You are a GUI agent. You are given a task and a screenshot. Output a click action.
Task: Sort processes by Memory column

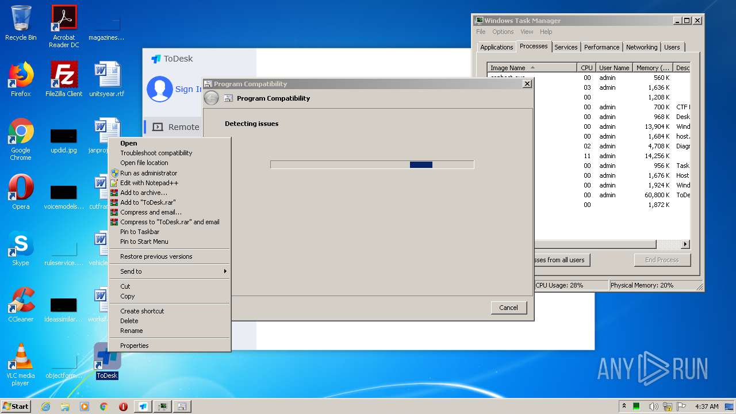pos(653,68)
